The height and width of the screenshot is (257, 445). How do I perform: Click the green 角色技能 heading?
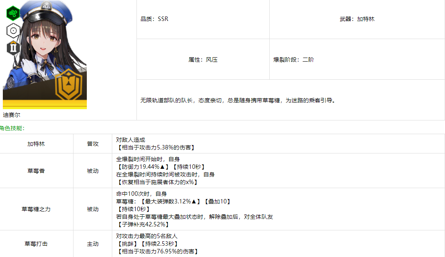12,128
